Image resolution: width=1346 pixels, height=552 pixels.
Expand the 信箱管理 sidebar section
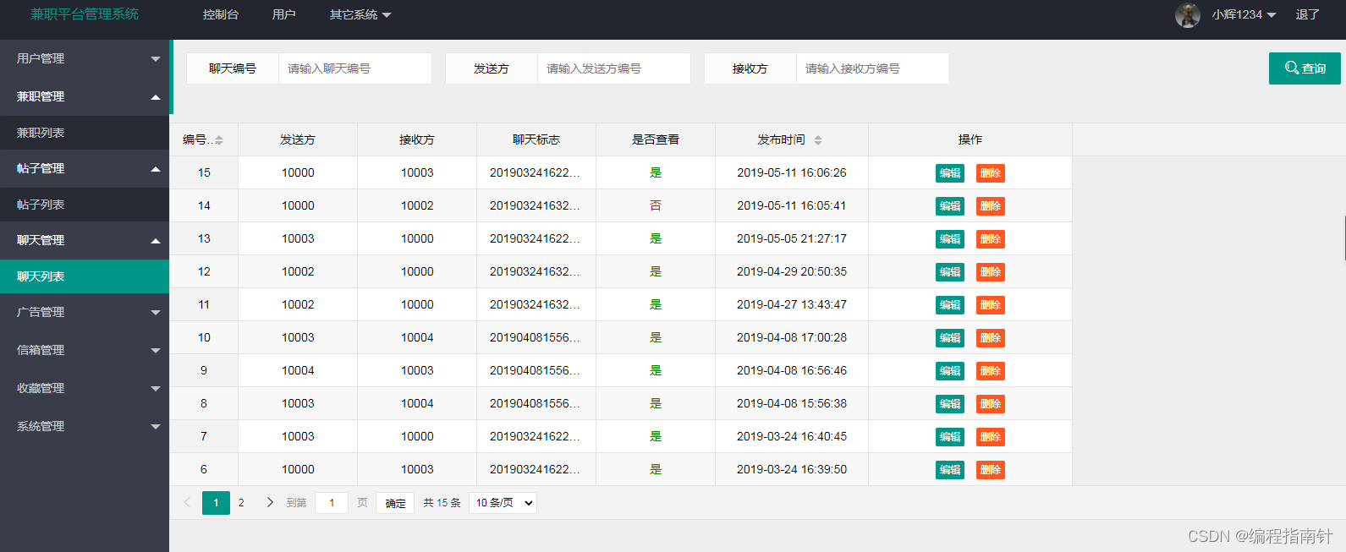[85, 350]
